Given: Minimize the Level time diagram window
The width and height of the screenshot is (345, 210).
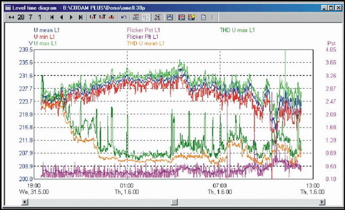Looking at the screenshot, I should click(324, 8).
